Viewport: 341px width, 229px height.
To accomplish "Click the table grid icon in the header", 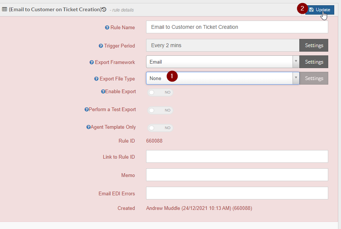I will 5,9.
